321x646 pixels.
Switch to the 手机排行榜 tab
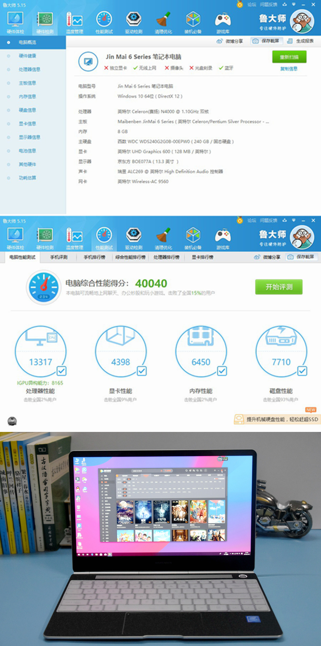94,257
